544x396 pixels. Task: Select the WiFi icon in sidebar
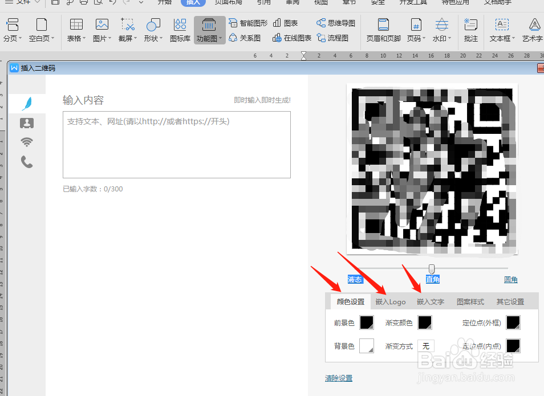tap(27, 142)
